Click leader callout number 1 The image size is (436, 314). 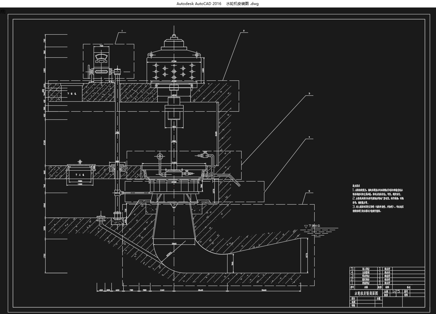[122, 31]
